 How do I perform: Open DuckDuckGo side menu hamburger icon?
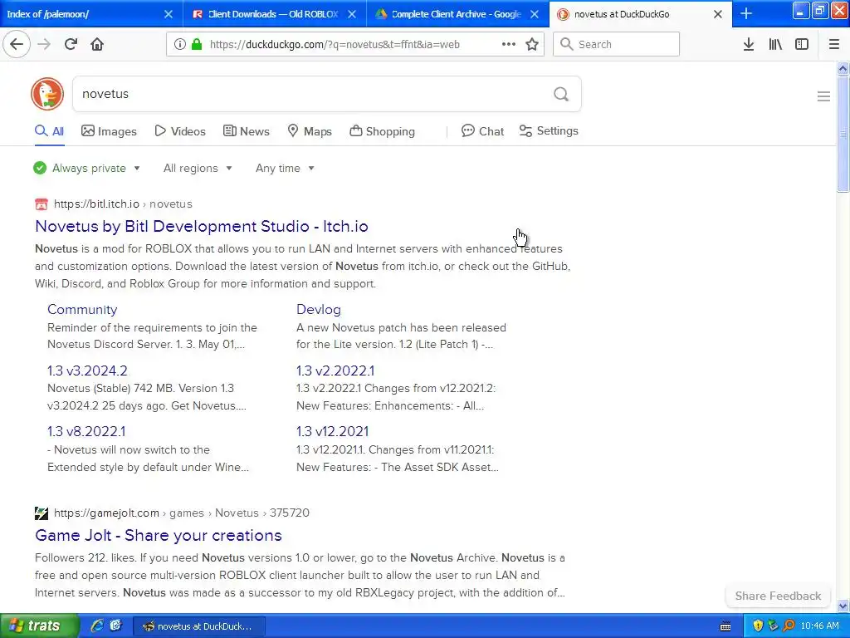[823, 96]
